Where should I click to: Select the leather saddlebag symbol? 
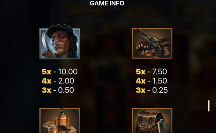point(152,120)
